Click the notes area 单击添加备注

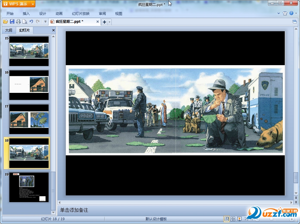tap(74, 210)
